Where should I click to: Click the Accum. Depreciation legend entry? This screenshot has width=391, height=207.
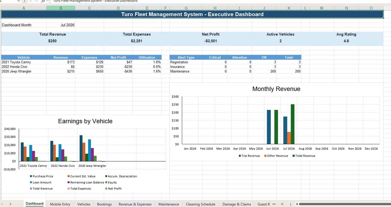tap(121, 176)
